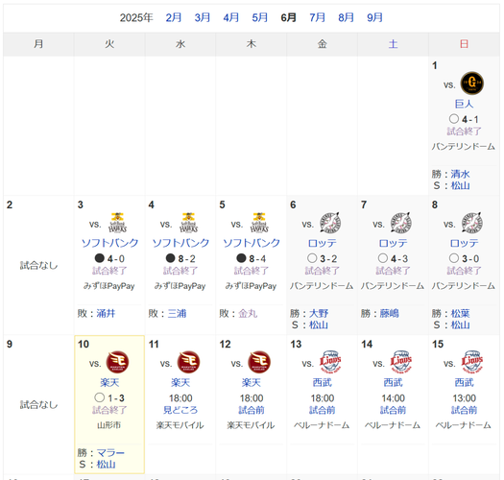Viewport: 504px width, 480px height.
Task: Select the current 6月 month tab
Action: click(x=288, y=17)
